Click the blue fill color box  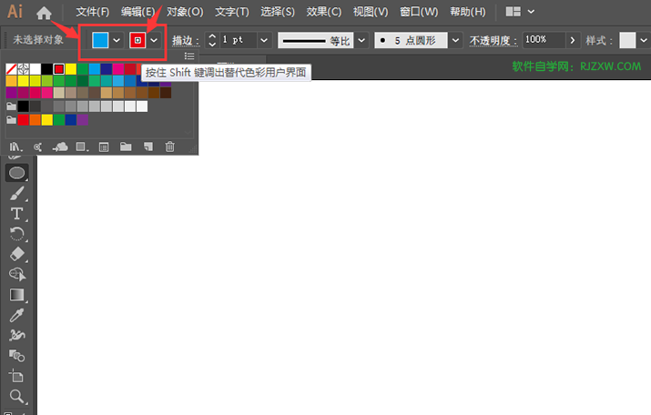100,40
